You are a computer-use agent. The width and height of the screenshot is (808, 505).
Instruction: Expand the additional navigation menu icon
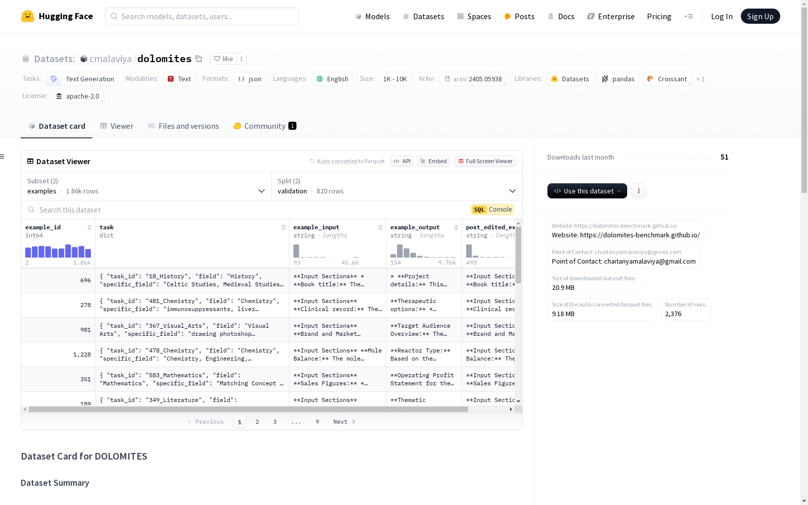click(x=688, y=16)
